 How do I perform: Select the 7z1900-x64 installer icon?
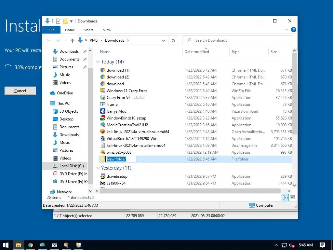[102, 183]
